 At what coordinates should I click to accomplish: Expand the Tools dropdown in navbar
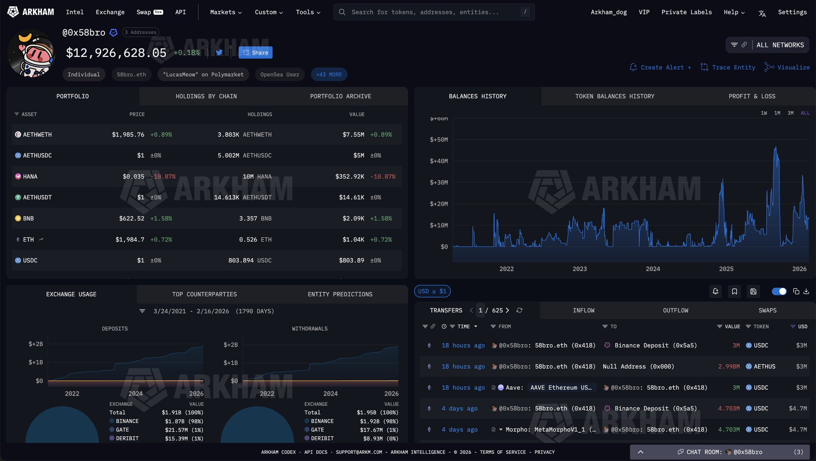(308, 12)
